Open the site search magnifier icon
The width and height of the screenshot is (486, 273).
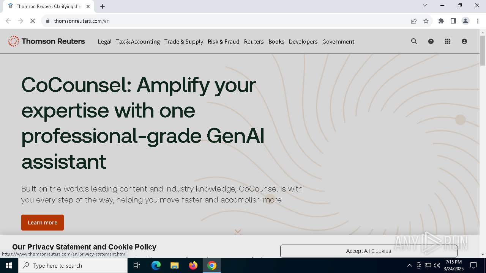414,41
